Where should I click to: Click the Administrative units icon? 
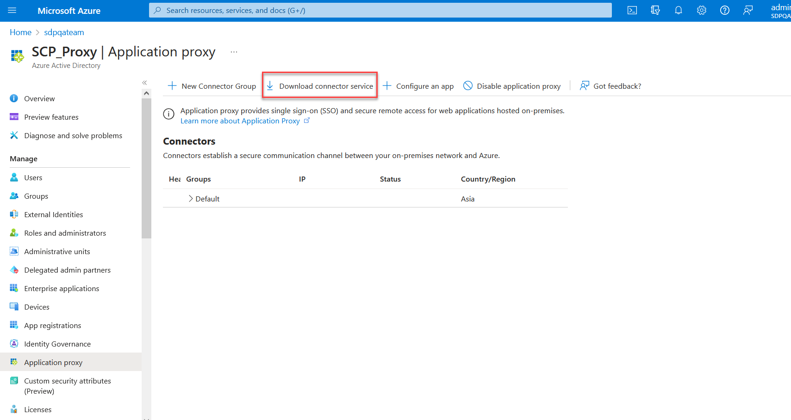[14, 251]
